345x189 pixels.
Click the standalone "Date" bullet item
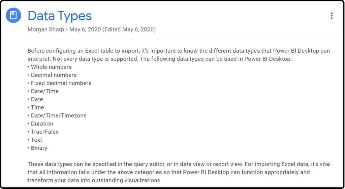click(x=37, y=99)
